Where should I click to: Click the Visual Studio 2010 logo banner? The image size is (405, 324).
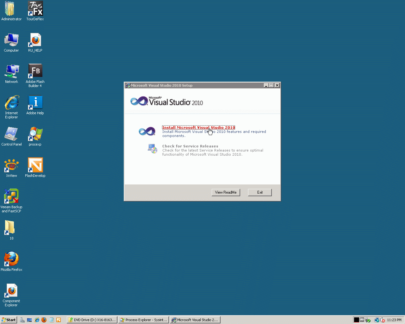tap(166, 101)
